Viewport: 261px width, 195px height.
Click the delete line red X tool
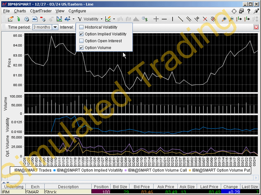click(205, 19)
